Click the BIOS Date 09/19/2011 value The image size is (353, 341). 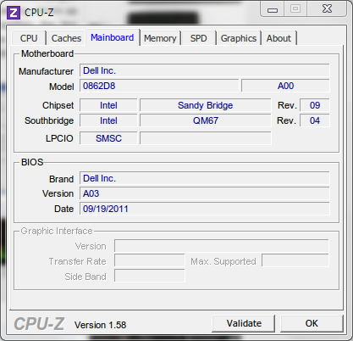(x=205, y=209)
